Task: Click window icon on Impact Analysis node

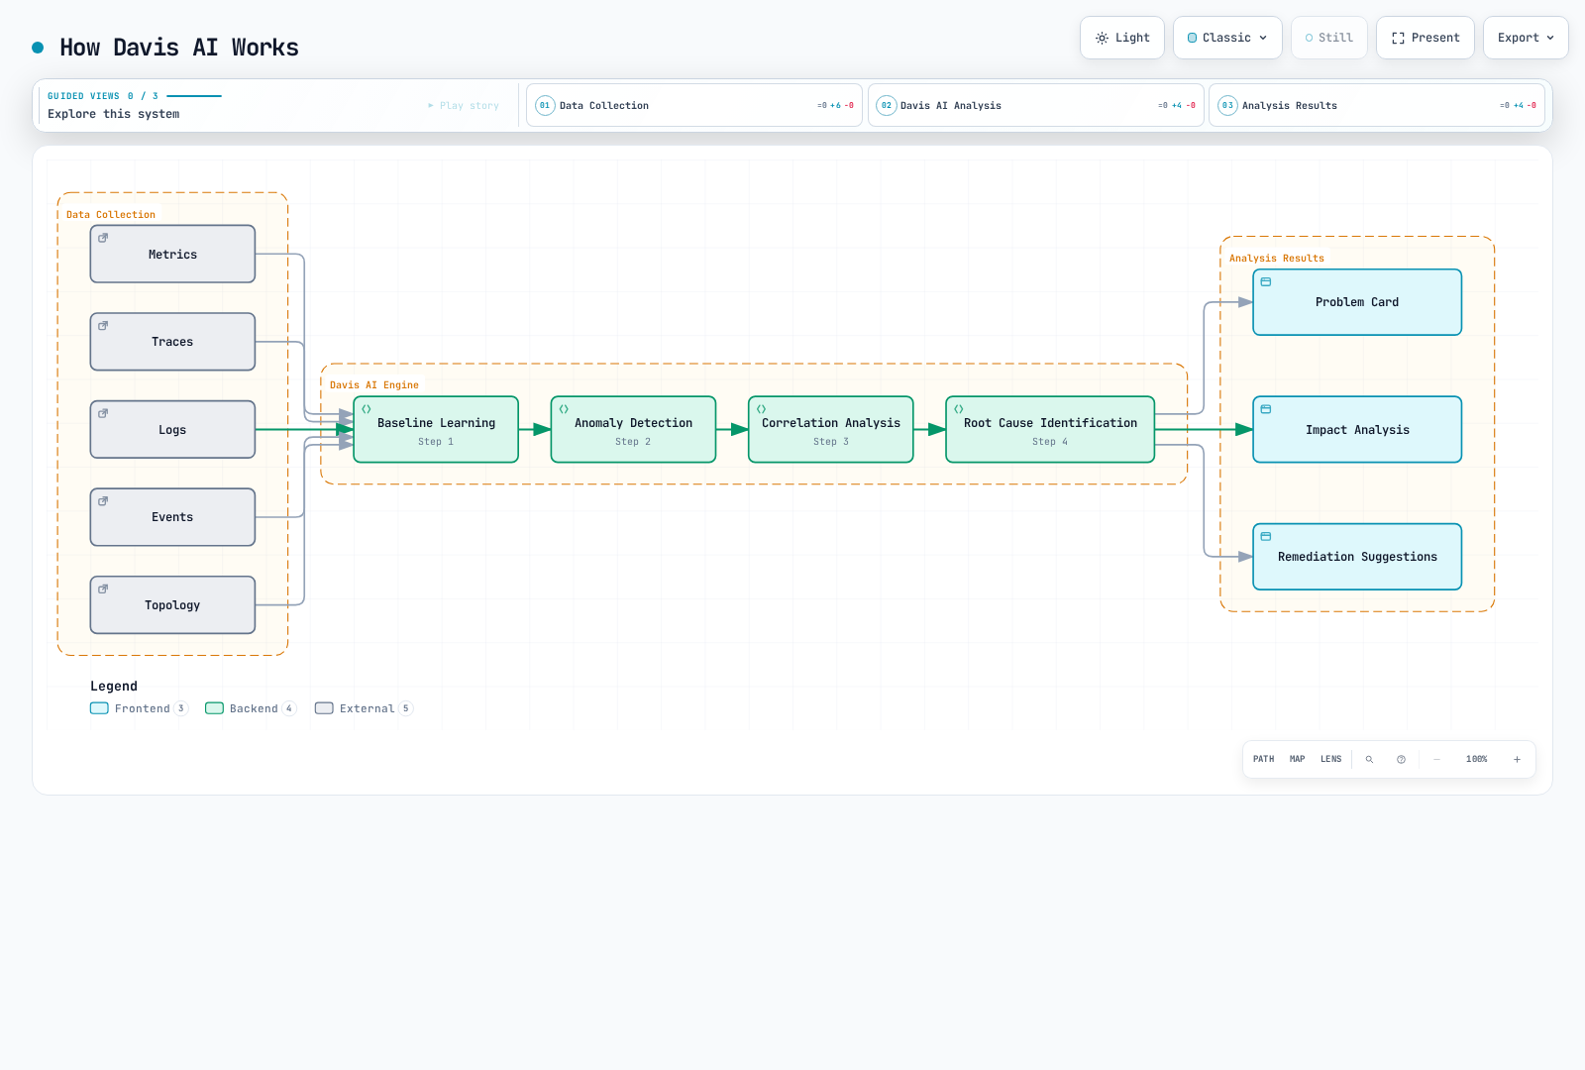Action: [x=1266, y=409]
